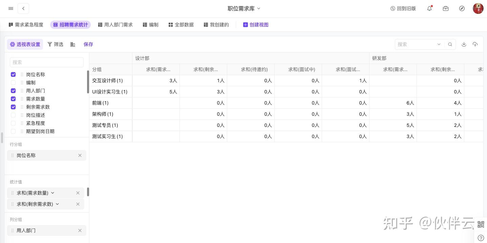This screenshot has width=487, height=243.
Task: Open the chart icon beside 筛选
Action: [73, 44]
